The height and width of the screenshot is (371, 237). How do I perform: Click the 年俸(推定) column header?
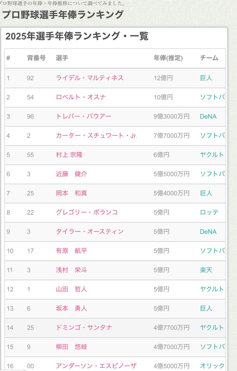(x=168, y=58)
